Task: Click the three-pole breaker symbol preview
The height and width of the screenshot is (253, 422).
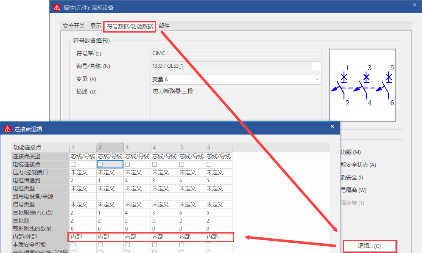Action: 363,89
